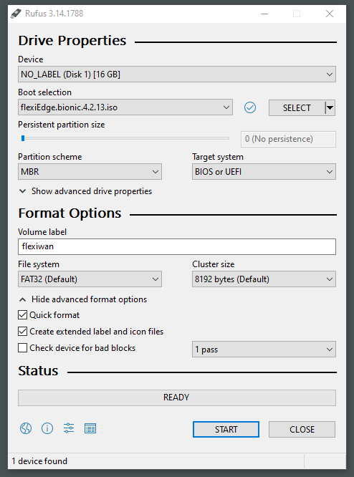
Task: Open application settings sliders icon
Action: tap(69, 428)
